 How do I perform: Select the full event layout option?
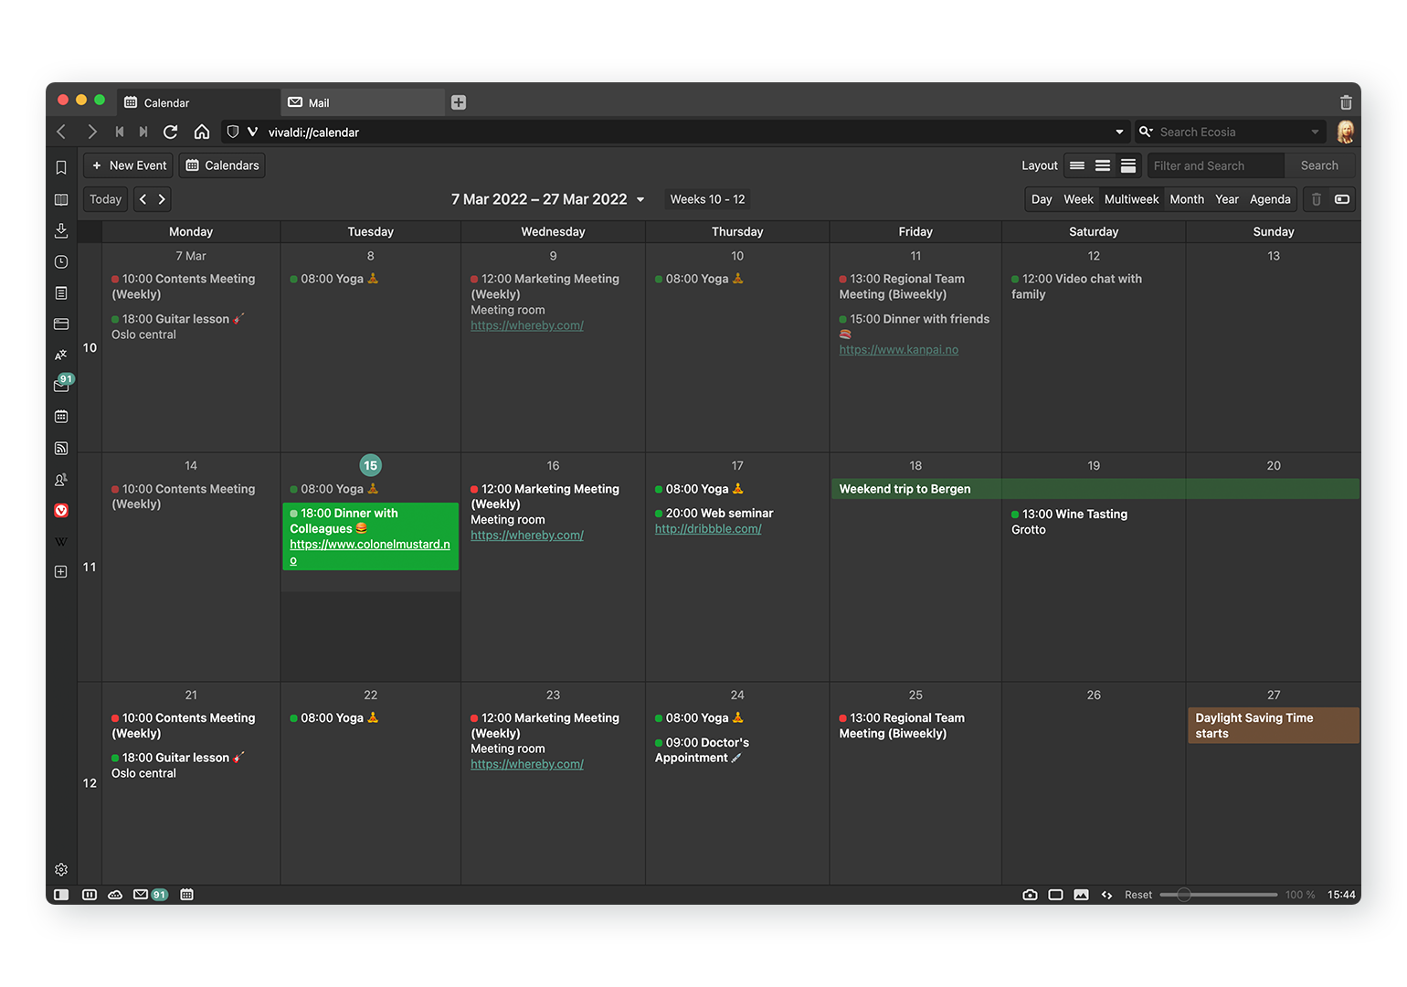pyautogui.click(x=1128, y=165)
